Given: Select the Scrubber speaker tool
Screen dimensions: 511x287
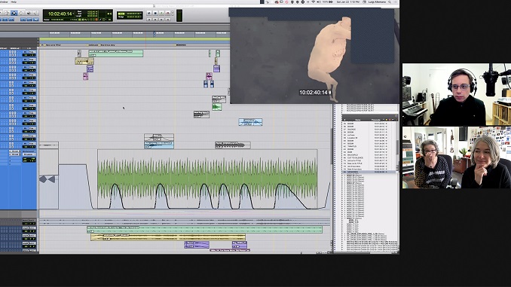Looking at the screenshot, I should (29, 13).
